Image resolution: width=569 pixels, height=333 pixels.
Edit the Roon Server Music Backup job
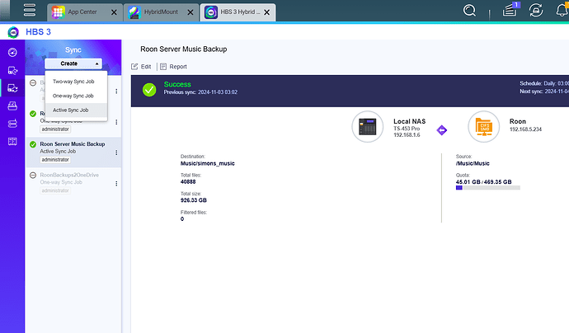pos(141,67)
